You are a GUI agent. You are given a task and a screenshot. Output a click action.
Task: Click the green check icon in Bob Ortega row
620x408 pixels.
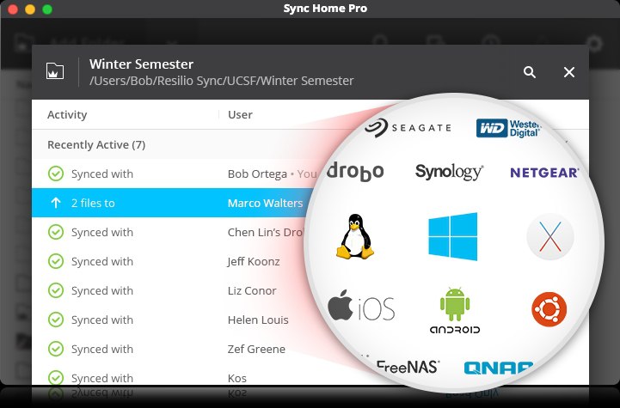[56, 174]
